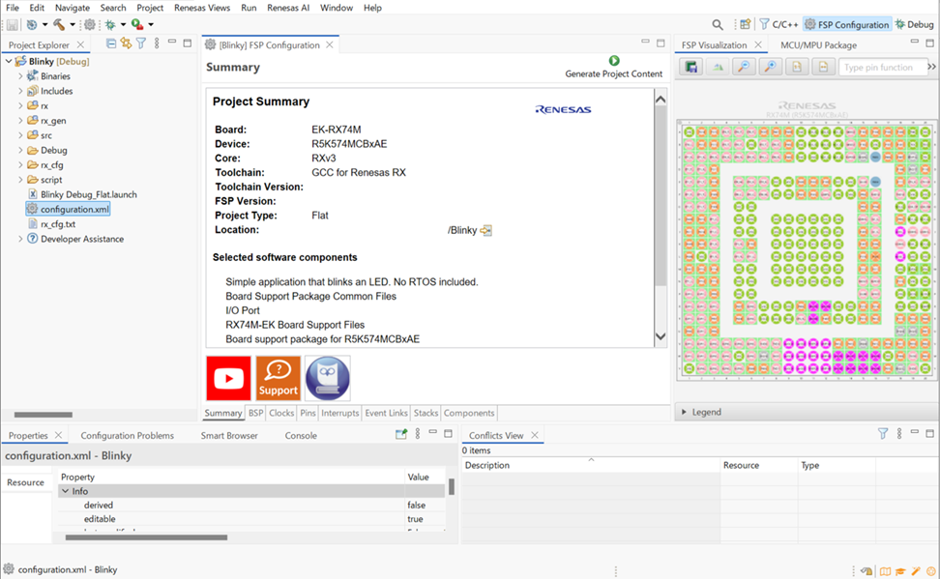Click the save image icon in FSP Visualization
This screenshot has width=940, height=579.
[691, 67]
